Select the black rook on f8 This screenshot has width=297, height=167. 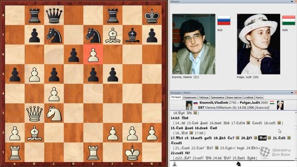point(113,16)
